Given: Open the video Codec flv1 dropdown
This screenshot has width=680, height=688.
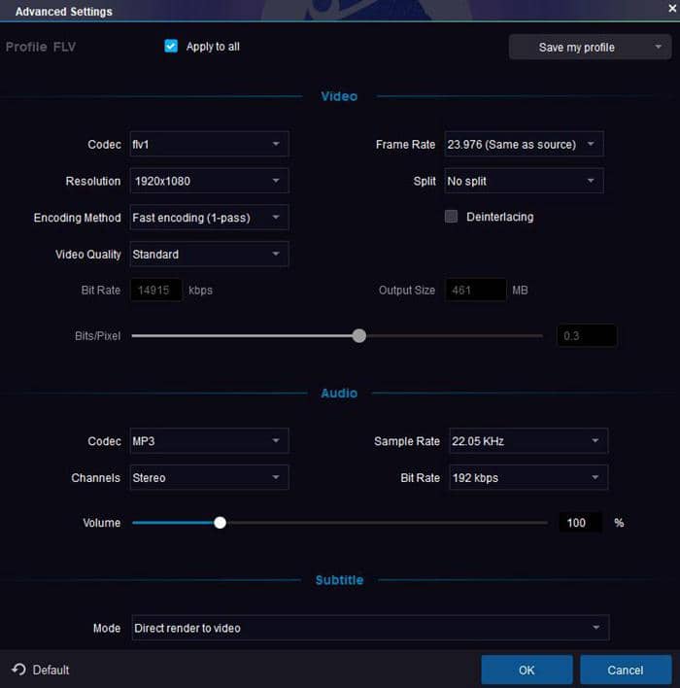Looking at the screenshot, I should pos(208,145).
